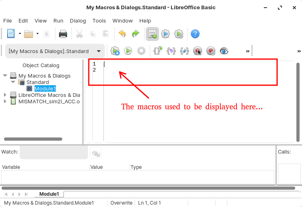The width and height of the screenshot is (302, 207).
Task: Toggle Overwrite mode in the status bar
Action: point(121,203)
